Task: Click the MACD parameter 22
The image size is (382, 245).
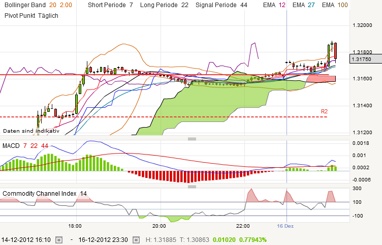Action: click(x=34, y=146)
